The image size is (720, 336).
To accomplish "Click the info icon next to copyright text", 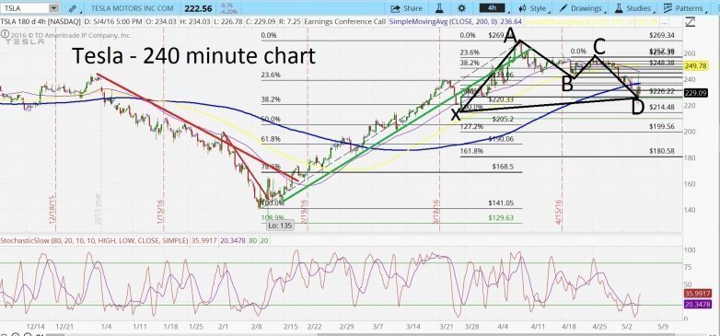I will [x=5, y=34].
